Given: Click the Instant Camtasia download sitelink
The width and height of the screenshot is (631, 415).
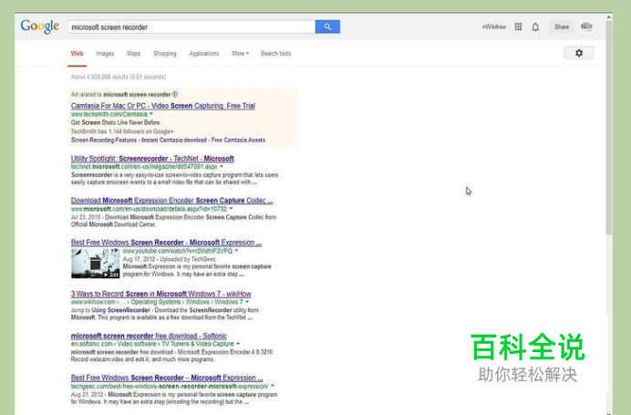Looking at the screenshot, I should [174, 140].
